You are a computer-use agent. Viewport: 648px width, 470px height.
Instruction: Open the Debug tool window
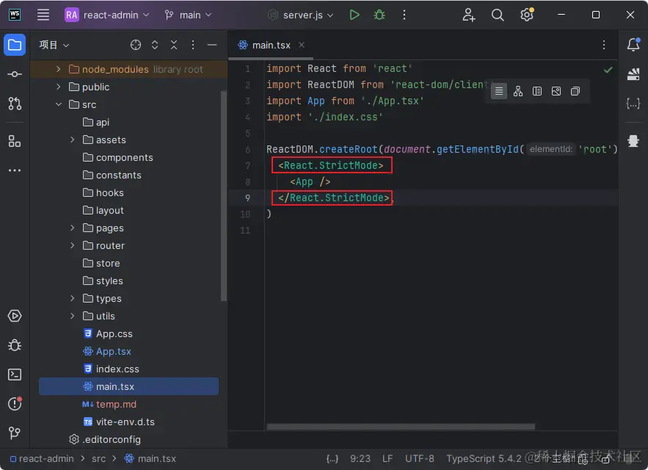(15, 345)
